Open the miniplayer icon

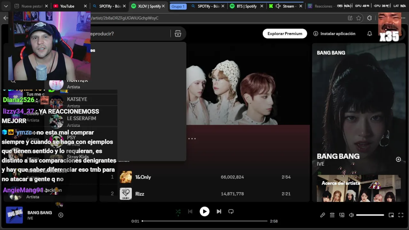[x=391, y=215]
